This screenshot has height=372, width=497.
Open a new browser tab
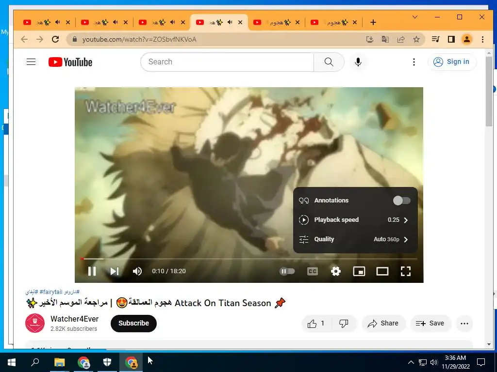point(373,22)
